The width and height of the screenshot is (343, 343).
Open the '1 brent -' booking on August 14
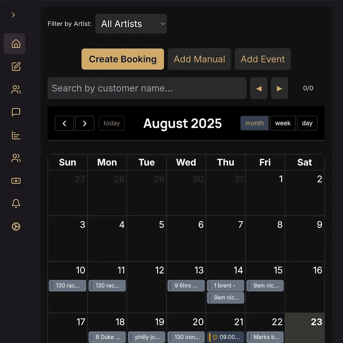[225, 285]
